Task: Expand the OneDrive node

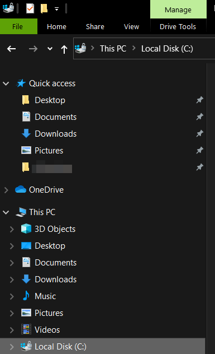Action: click(x=6, y=190)
